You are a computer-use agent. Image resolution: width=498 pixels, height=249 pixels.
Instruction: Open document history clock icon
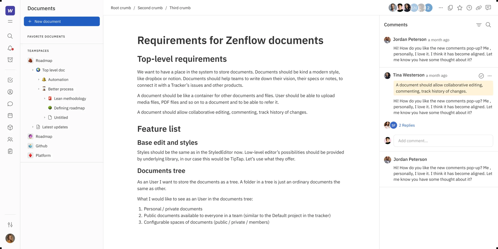pos(469,8)
